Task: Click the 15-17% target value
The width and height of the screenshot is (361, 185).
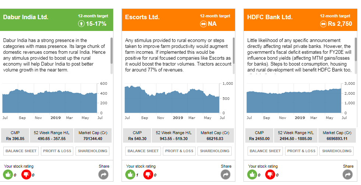Action: pos(96,24)
